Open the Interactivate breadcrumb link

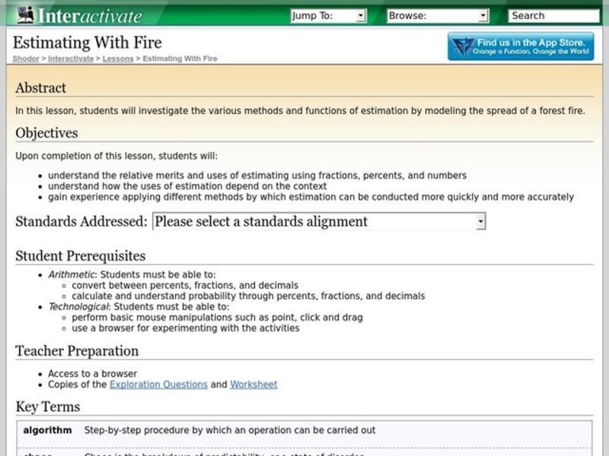click(x=70, y=58)
